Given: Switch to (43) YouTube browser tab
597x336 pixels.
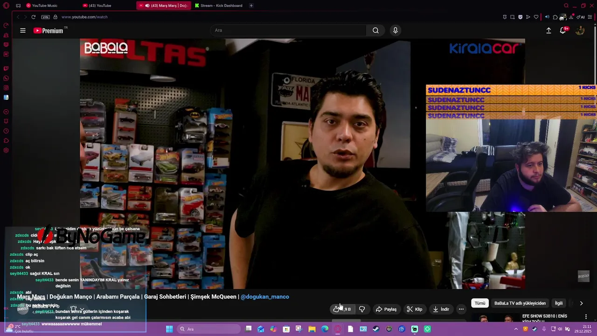Looking at the screenshot, I should (x=99, y=6).
